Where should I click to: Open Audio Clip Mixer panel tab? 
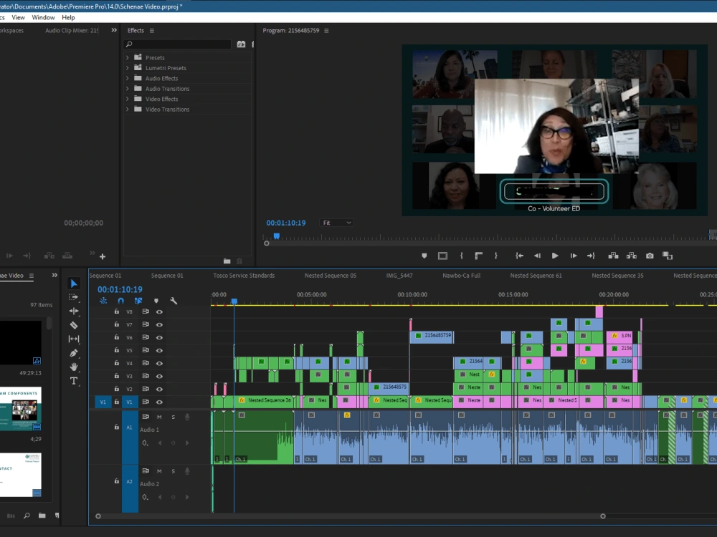[72, 31]
